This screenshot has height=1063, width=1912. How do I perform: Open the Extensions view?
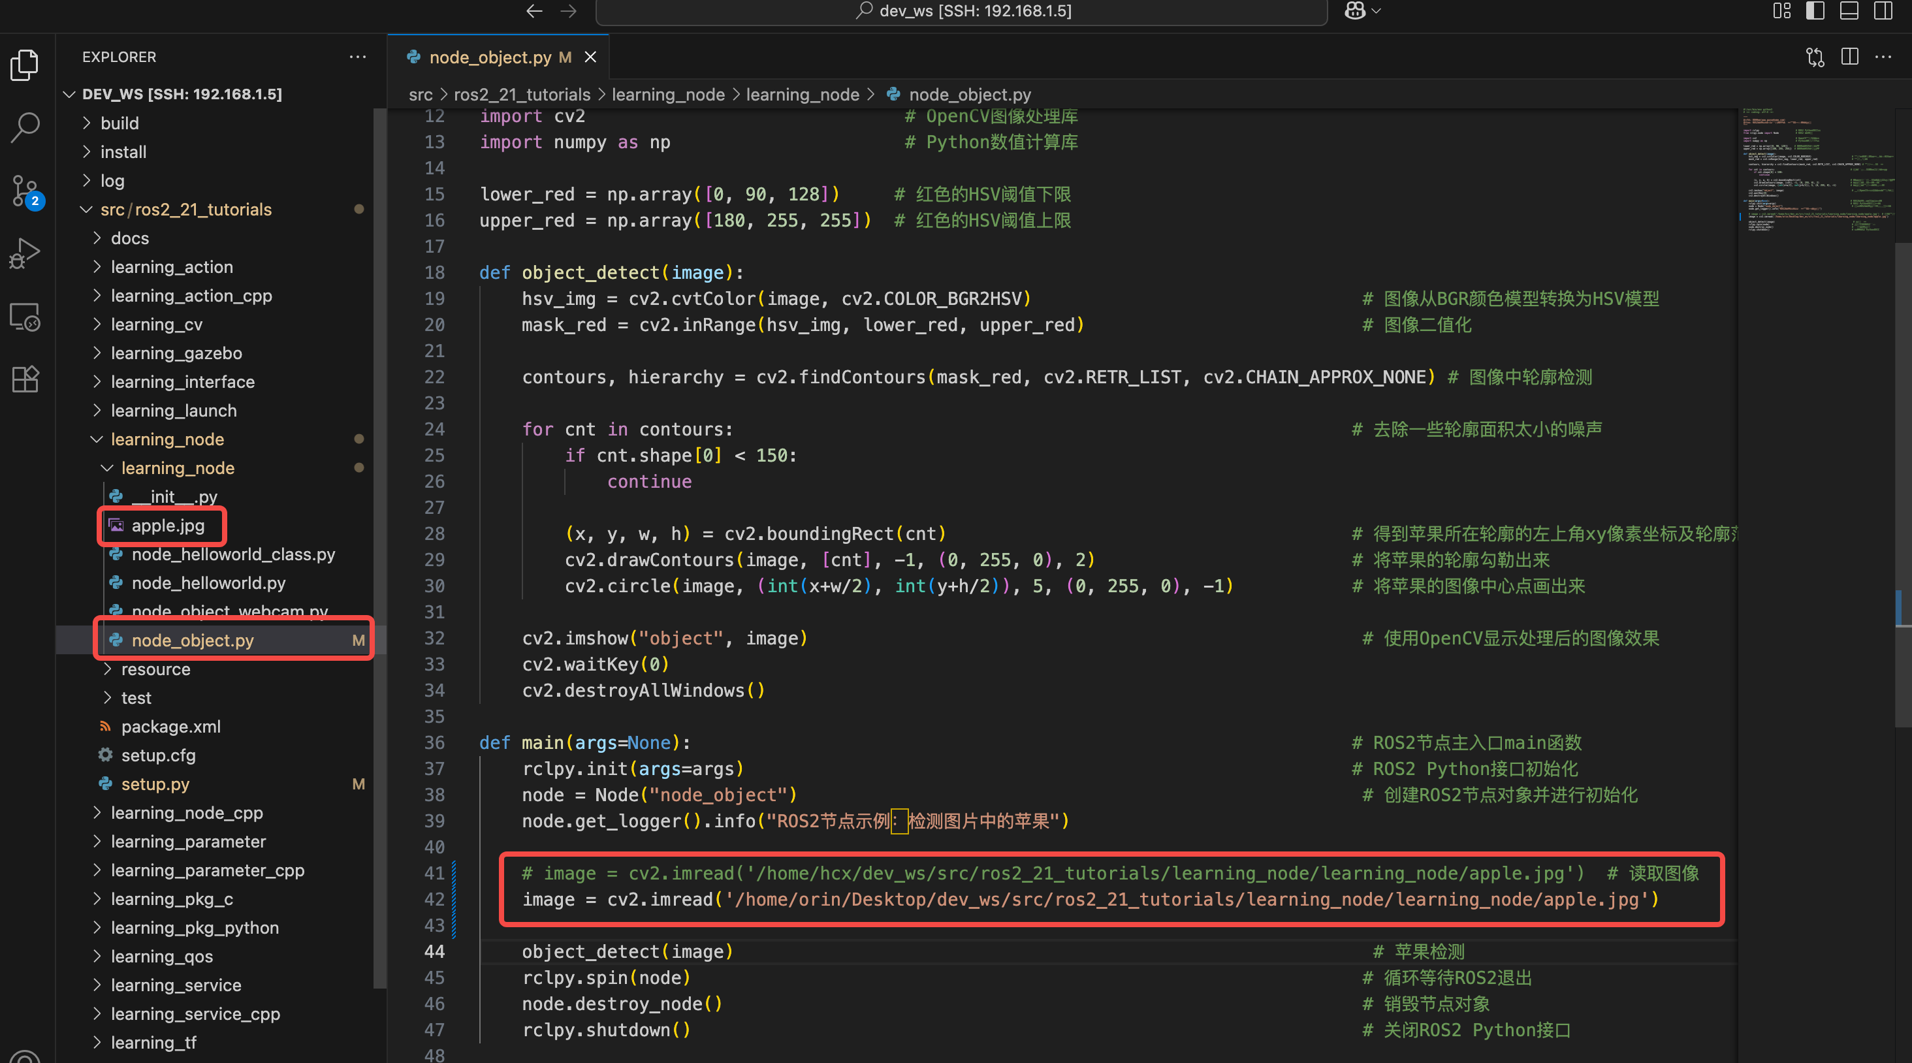click(25, 379)
